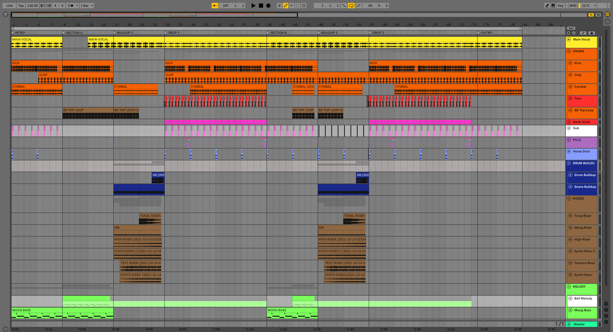This screenshot has height=332, width=613.
Task: Click the Set locator button
Action: pyautogui.click(x=571, y=28)
